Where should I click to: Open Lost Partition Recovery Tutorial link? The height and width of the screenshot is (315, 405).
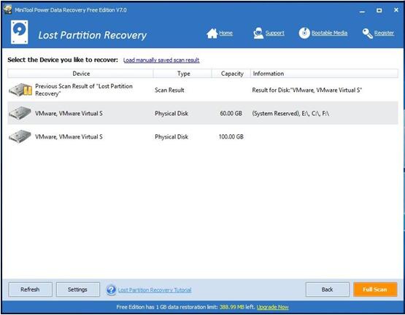pos(155,290)
